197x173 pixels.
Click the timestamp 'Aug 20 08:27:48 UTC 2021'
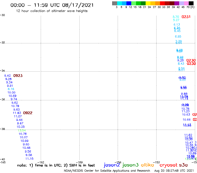pos(174,171)
